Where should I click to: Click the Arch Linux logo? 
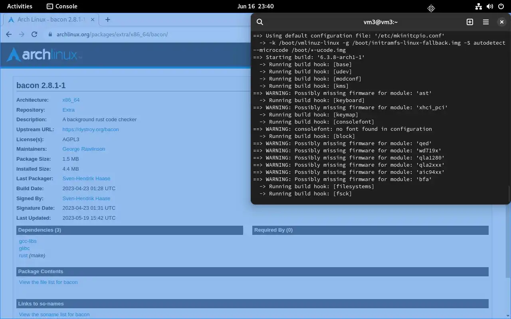point(44,55)
